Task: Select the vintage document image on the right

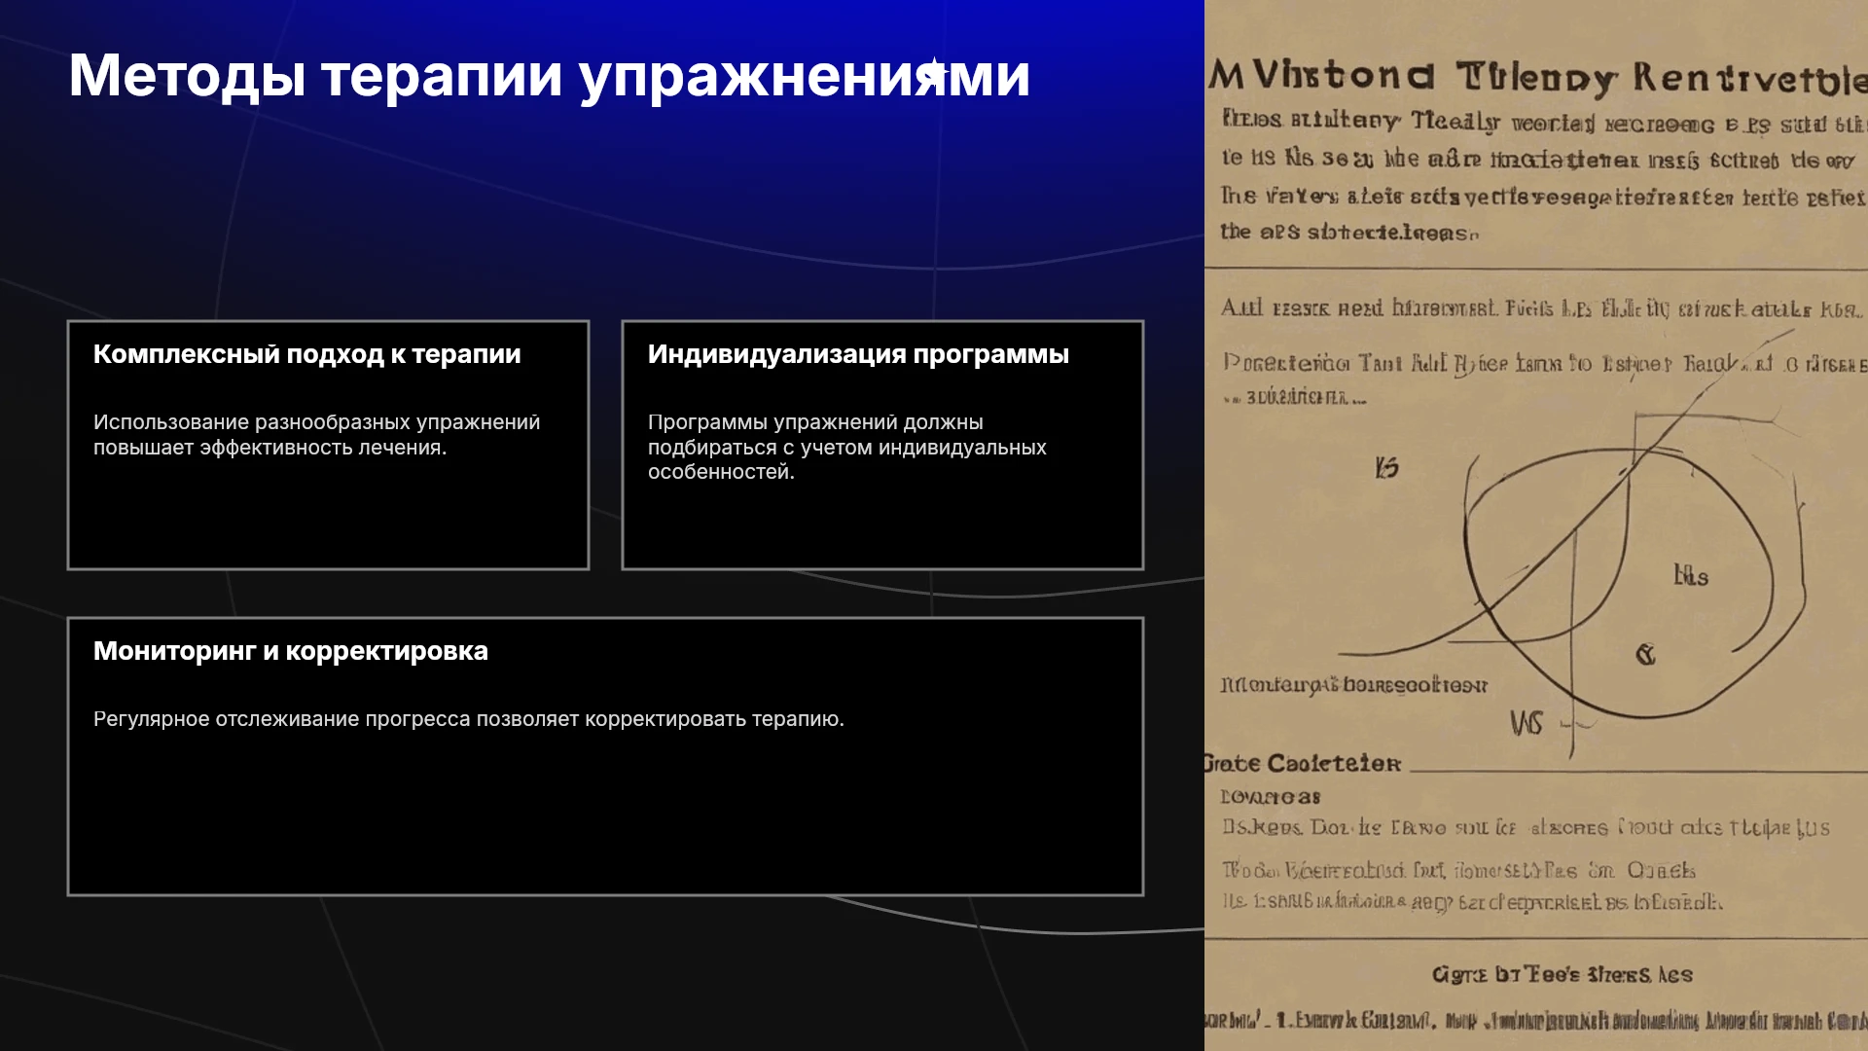Action: [1536, 525]
